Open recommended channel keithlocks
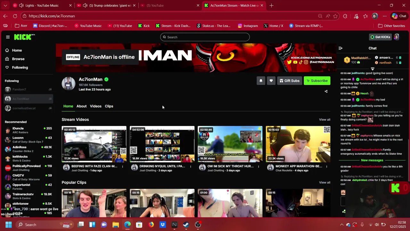The height and width of the screenshot is (231, 410). 28,158
